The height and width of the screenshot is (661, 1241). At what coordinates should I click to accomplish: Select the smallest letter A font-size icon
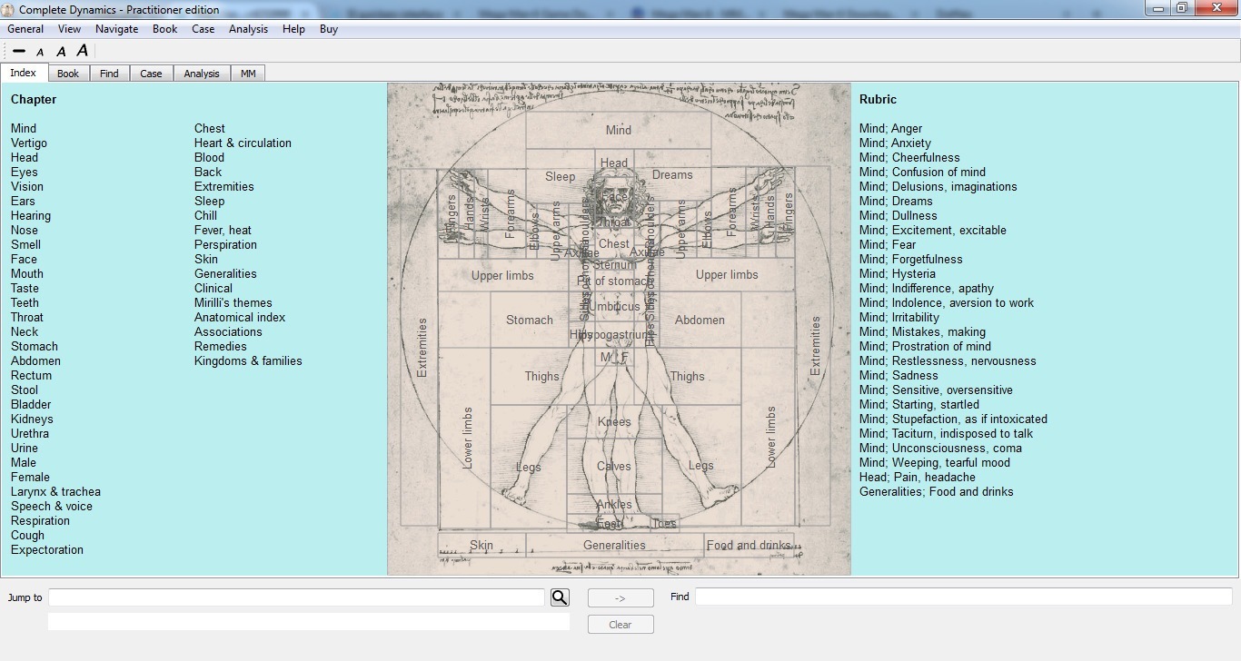coord(41,53)
